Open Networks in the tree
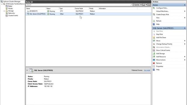This screenshot has height=105, width=187. point(11,13)
